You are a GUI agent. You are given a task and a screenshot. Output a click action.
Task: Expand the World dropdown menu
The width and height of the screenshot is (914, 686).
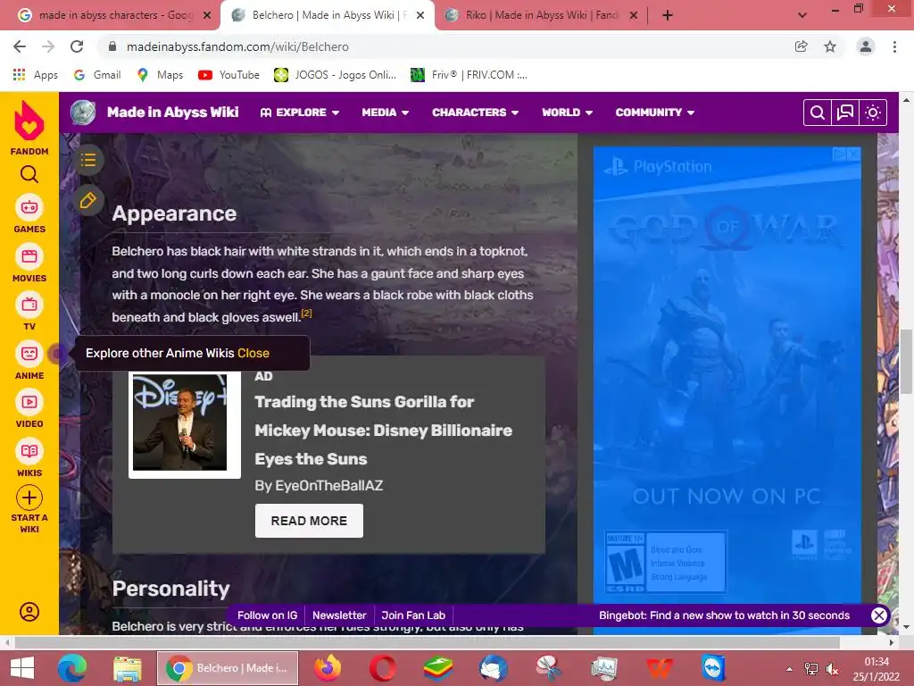[x=567, y=113]
